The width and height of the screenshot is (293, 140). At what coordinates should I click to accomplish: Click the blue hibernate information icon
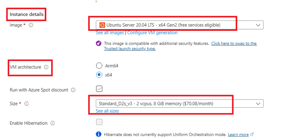pos(99,134)
